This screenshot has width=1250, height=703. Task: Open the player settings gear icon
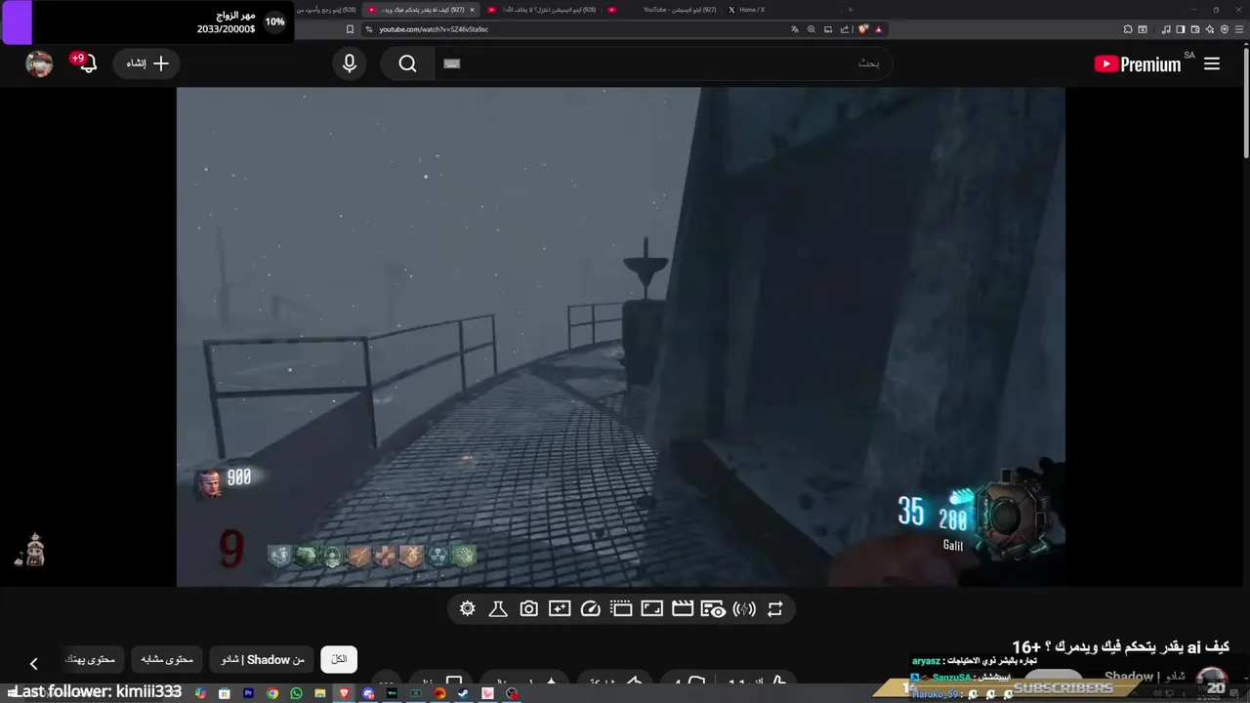coord(467,609)
